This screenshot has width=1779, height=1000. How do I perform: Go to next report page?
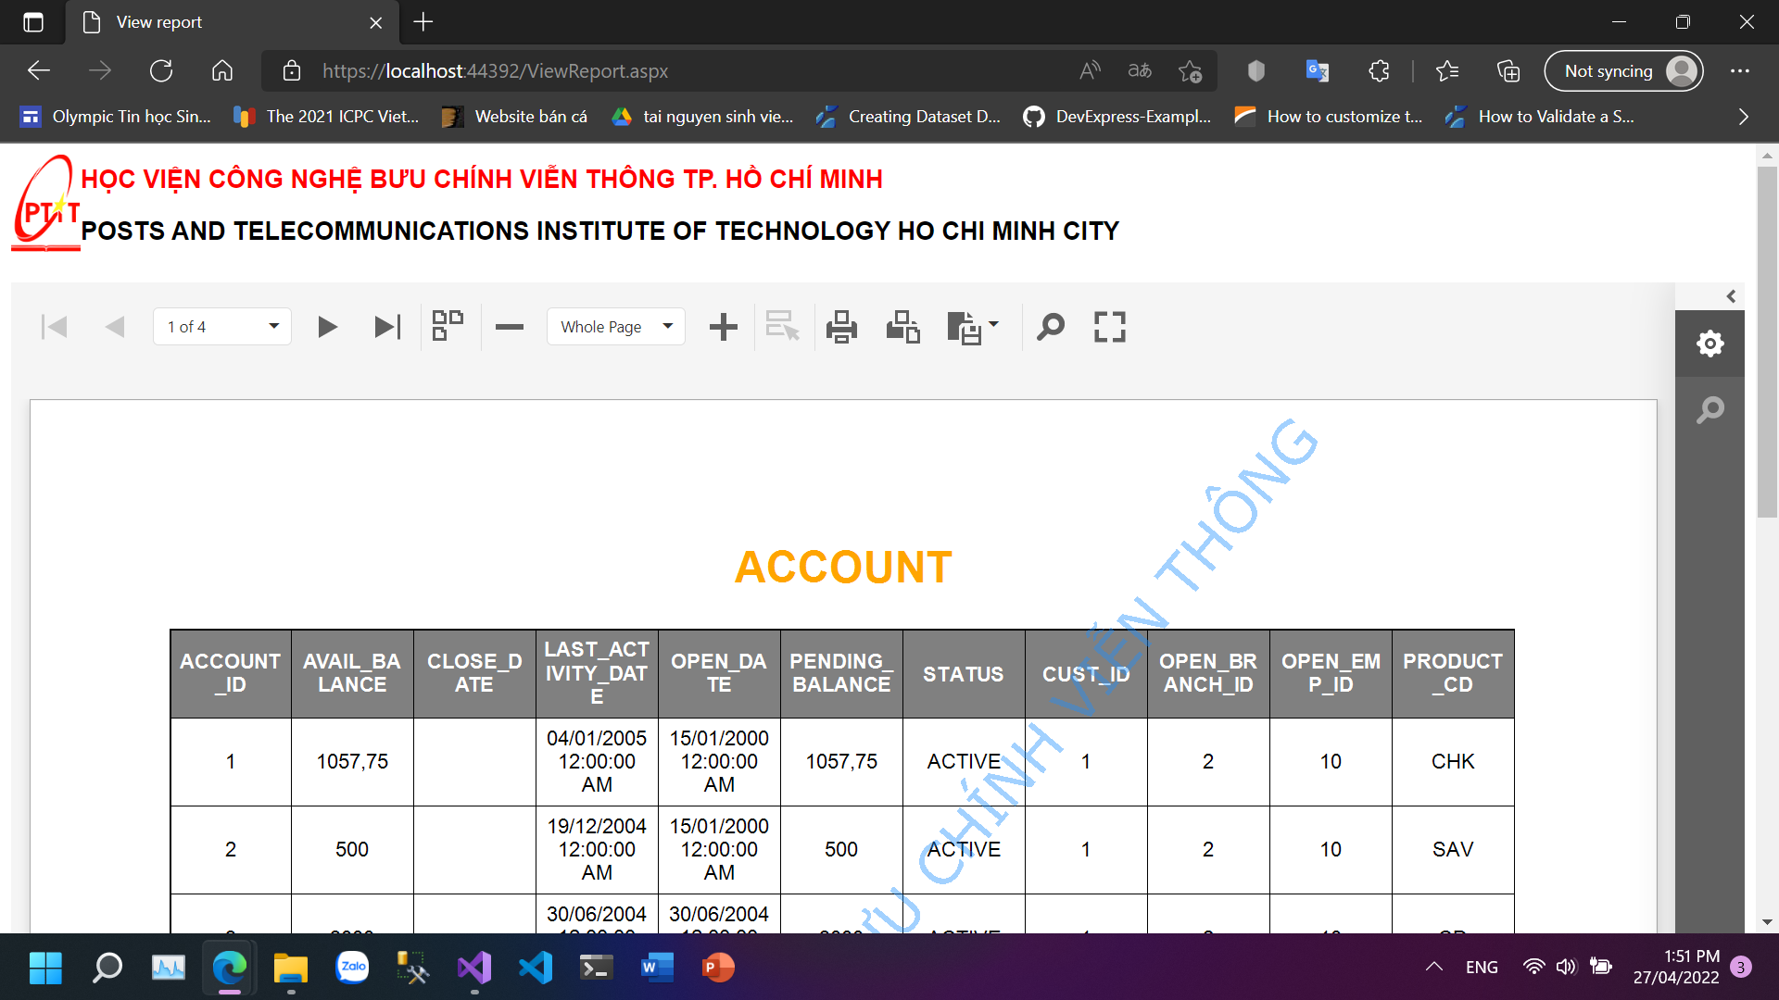(x=327, y=327)
